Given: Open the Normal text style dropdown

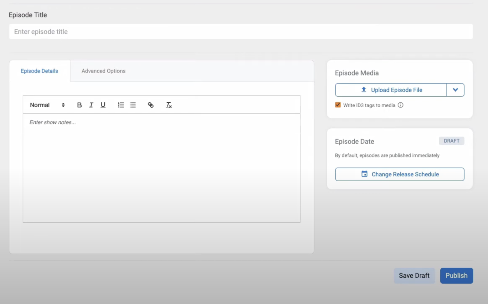Looking at the screenshot, I should click(x=47, y=105).
